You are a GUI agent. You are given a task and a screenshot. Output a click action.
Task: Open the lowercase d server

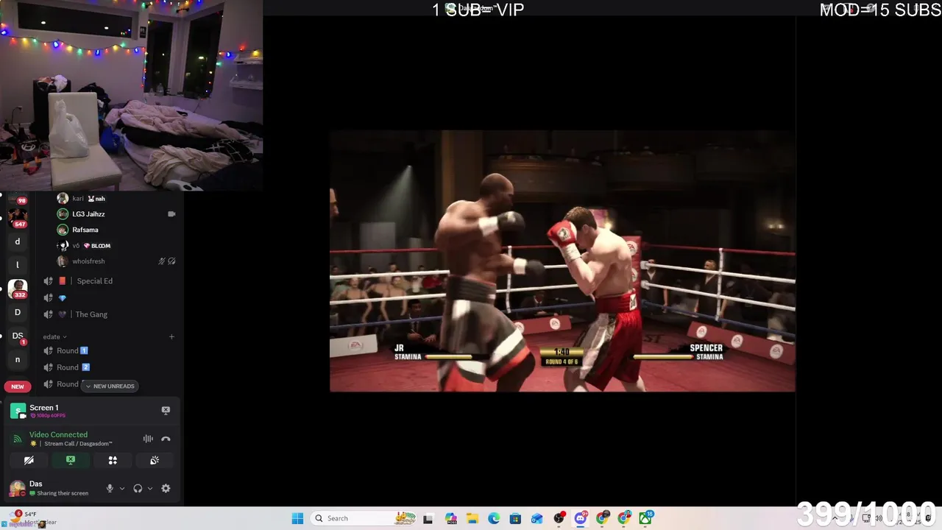[x=18, y=241]
